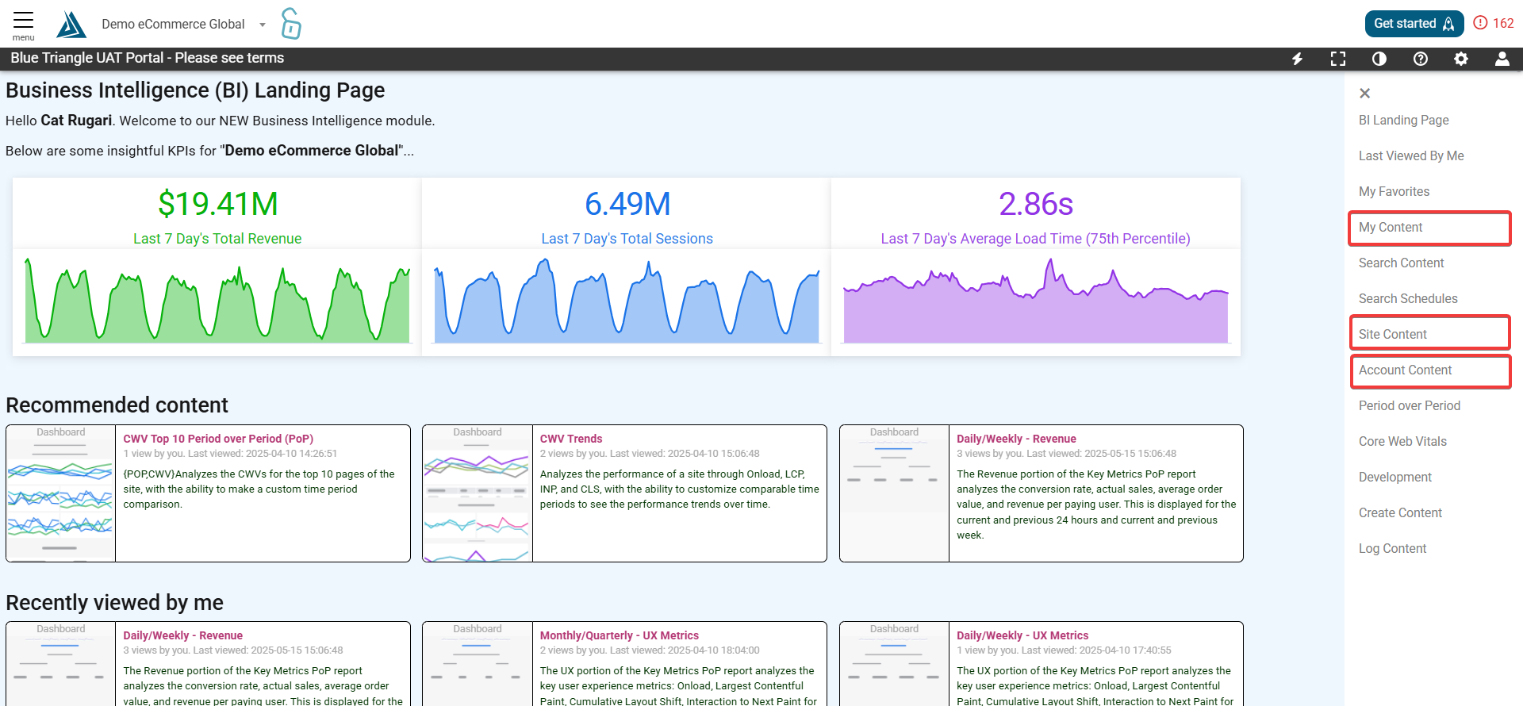Open Log Content menu item
The height and width of the screenshot is (706, 1523).
tap(1392, 548)
